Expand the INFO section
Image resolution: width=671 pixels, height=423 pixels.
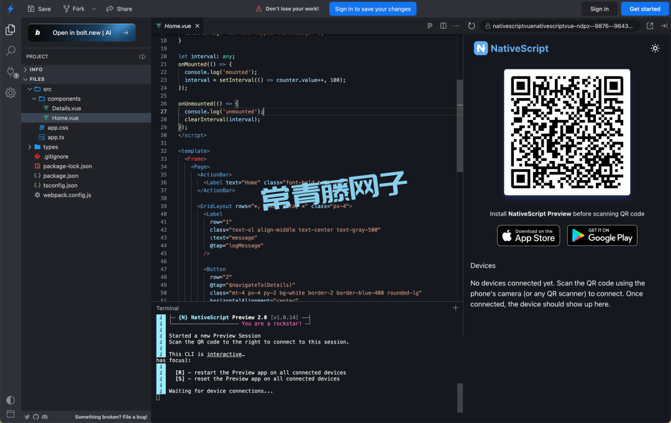click(36, 70)
